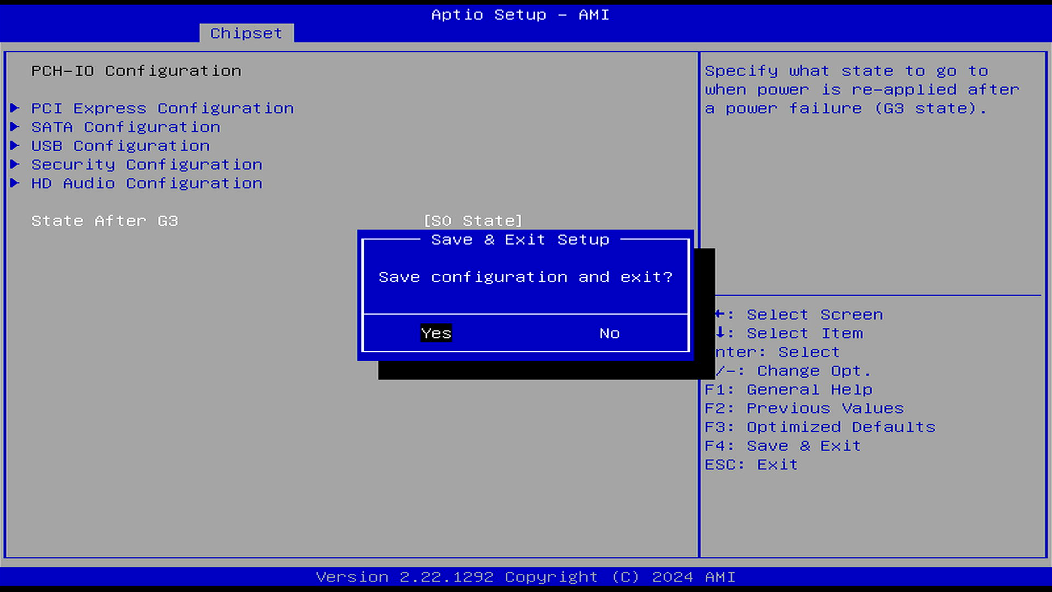
Task: Select the State After G3 setting label
Action: 105,221
